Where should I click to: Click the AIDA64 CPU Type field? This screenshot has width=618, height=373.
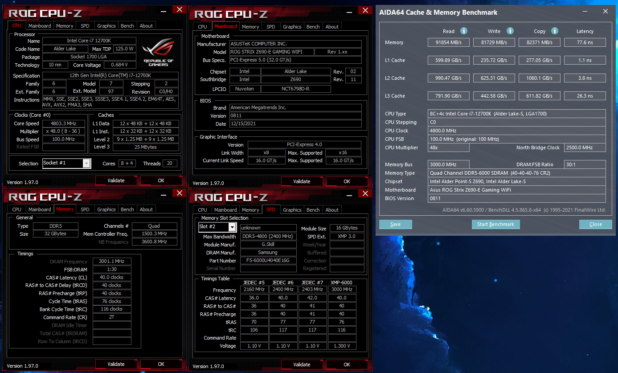click(517, 114)
